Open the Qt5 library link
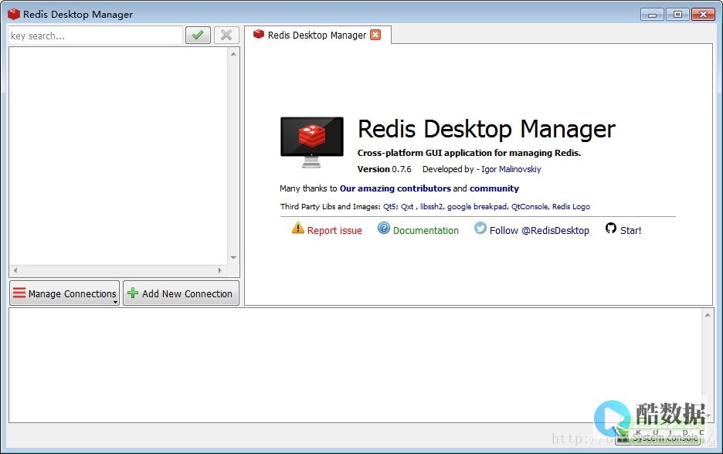723x454 pixels. point(389,207)
